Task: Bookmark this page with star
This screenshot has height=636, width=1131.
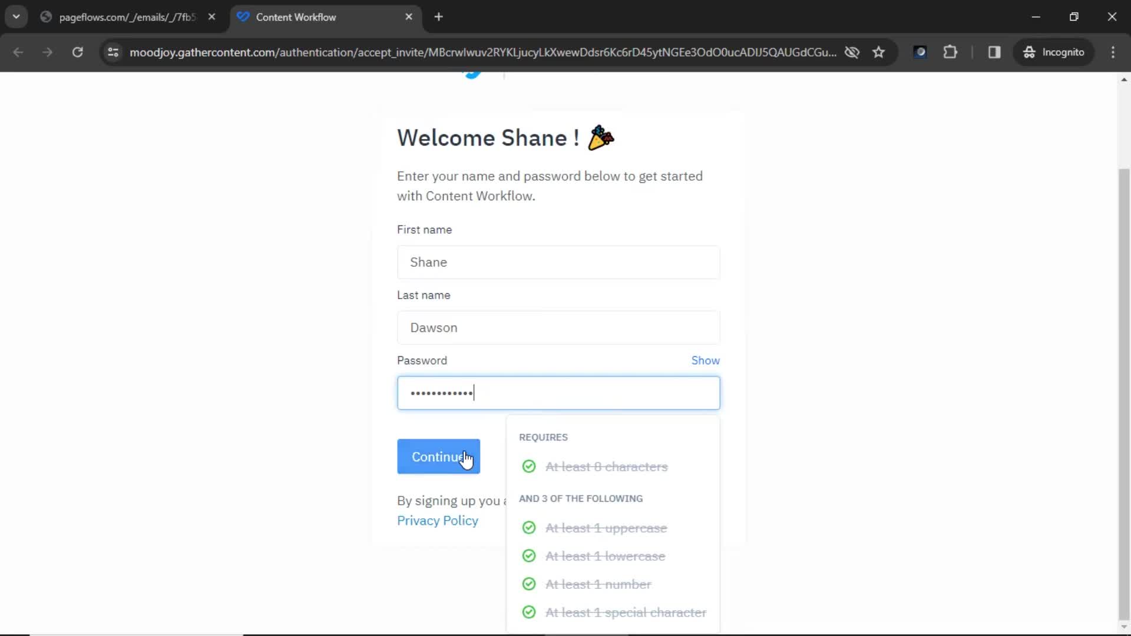Action: [x=879, y=52]
